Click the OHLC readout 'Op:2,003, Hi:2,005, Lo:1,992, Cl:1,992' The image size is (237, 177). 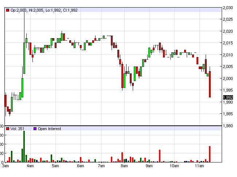click(44, 10)
